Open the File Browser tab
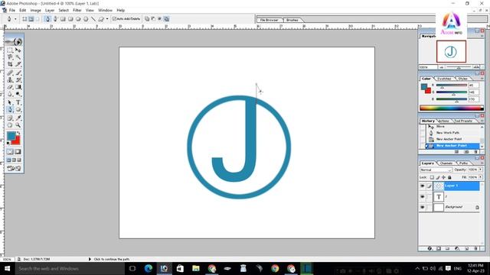The image size is (490, 275). click(269, 20)
